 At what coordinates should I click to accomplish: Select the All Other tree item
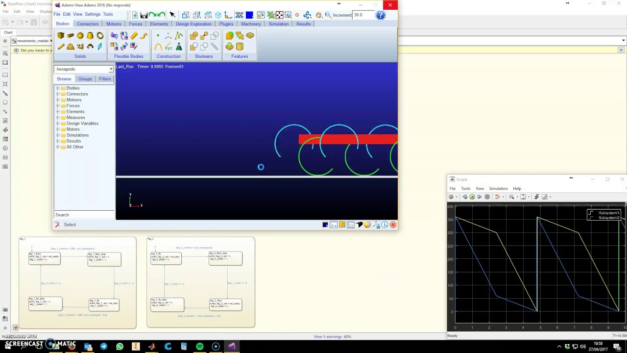[75, 147]
